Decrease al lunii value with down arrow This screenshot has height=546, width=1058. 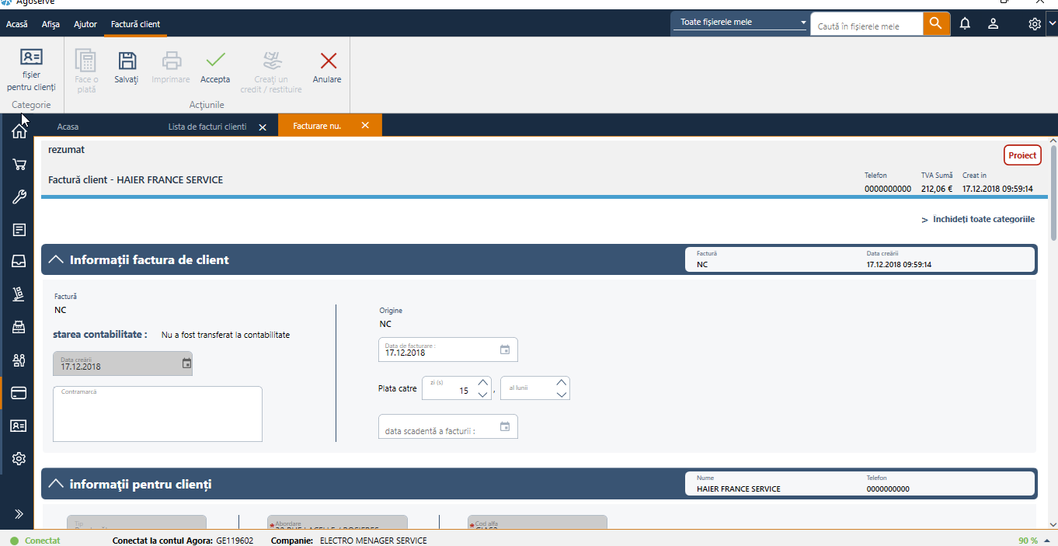(x=562, y=394)
